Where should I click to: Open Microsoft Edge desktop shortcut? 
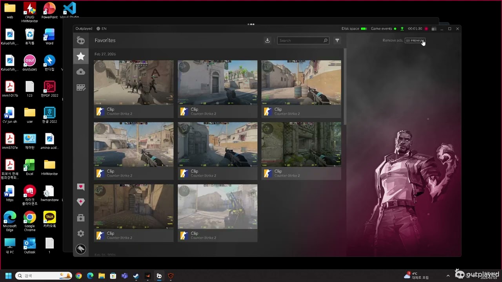pos(10,221)
